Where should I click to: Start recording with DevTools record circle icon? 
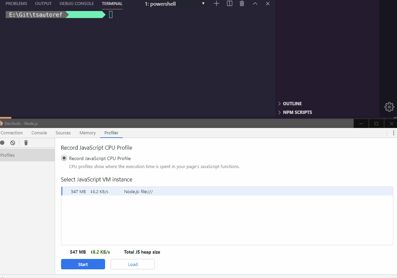2,143
